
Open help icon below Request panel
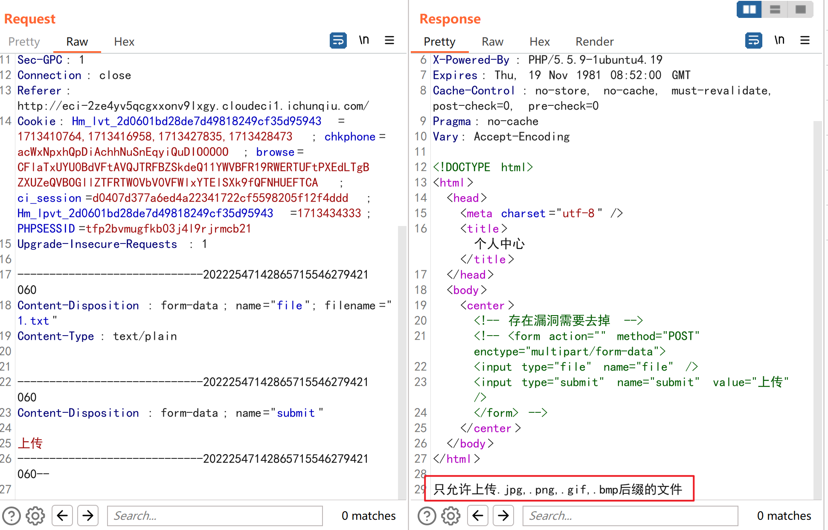point(12,516)
